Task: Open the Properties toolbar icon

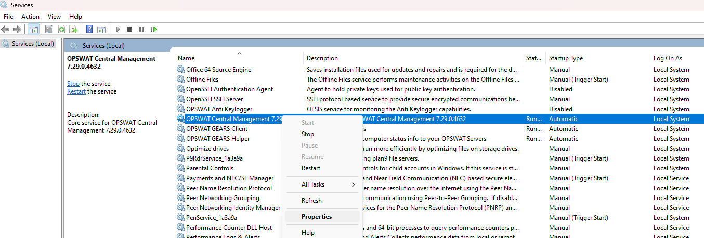Action: point(49,29)
